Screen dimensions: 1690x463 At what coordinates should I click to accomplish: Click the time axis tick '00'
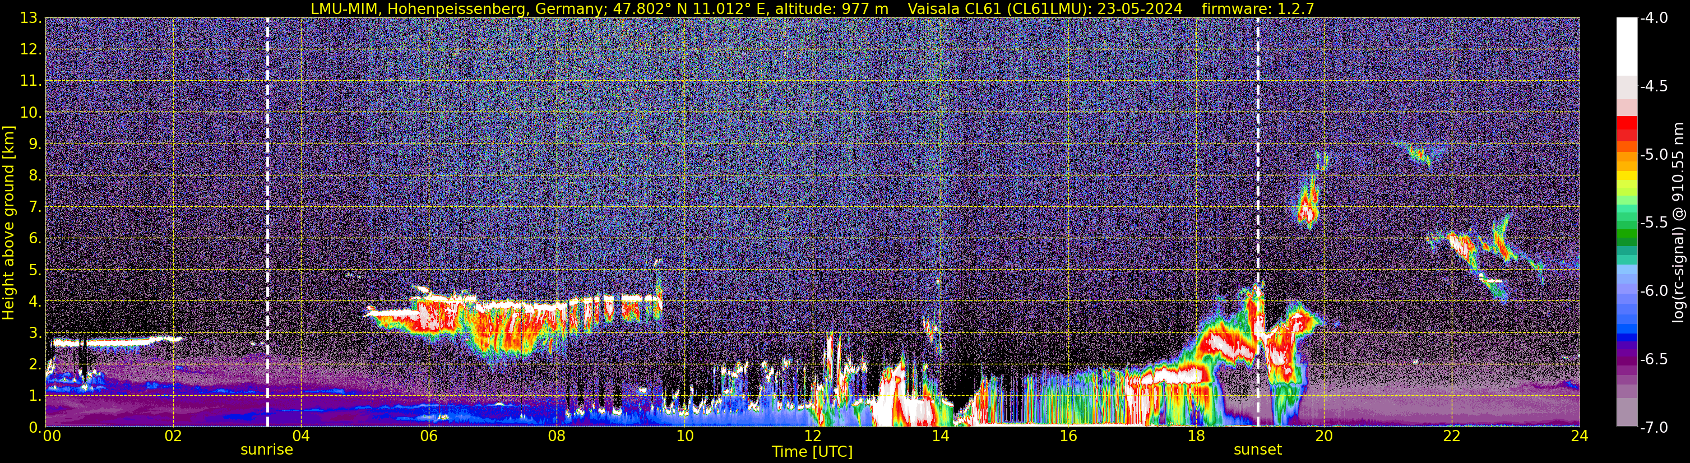coord(52,436)
